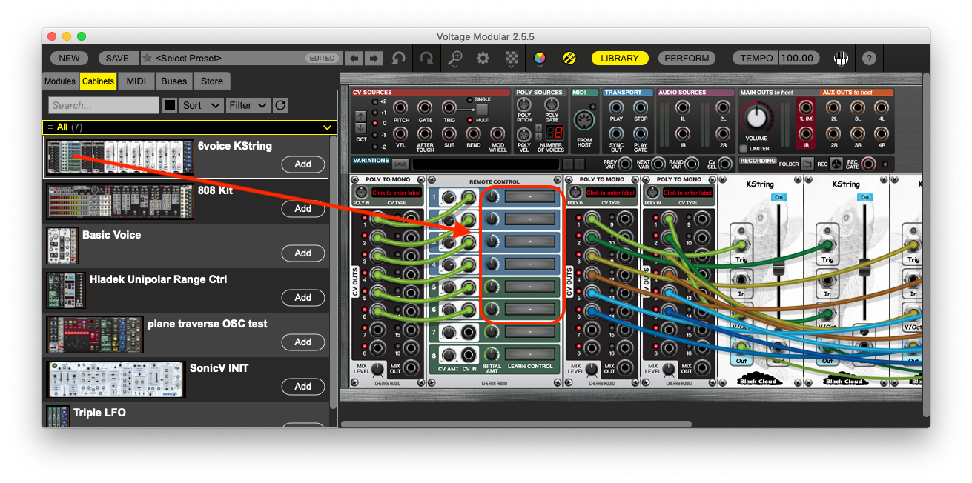Image resolution: width=972 pixels, height=483 pixels.
Task: Add the Hladek Unipolar Range Ctrl cabinet
Action: tap(303, 298)
